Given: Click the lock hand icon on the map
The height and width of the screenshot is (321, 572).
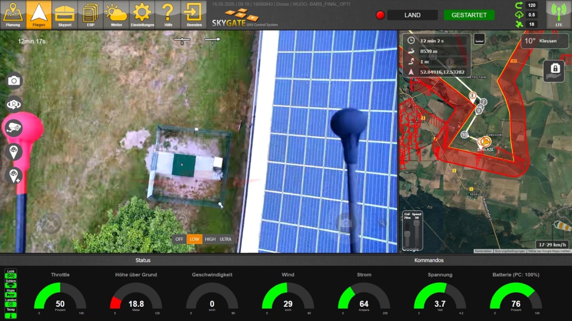Looking at the screenshot, I should click(x=554, y=71).
